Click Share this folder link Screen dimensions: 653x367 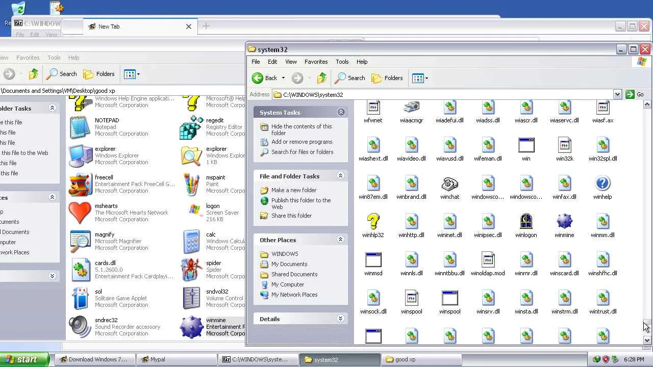[291, 216]
